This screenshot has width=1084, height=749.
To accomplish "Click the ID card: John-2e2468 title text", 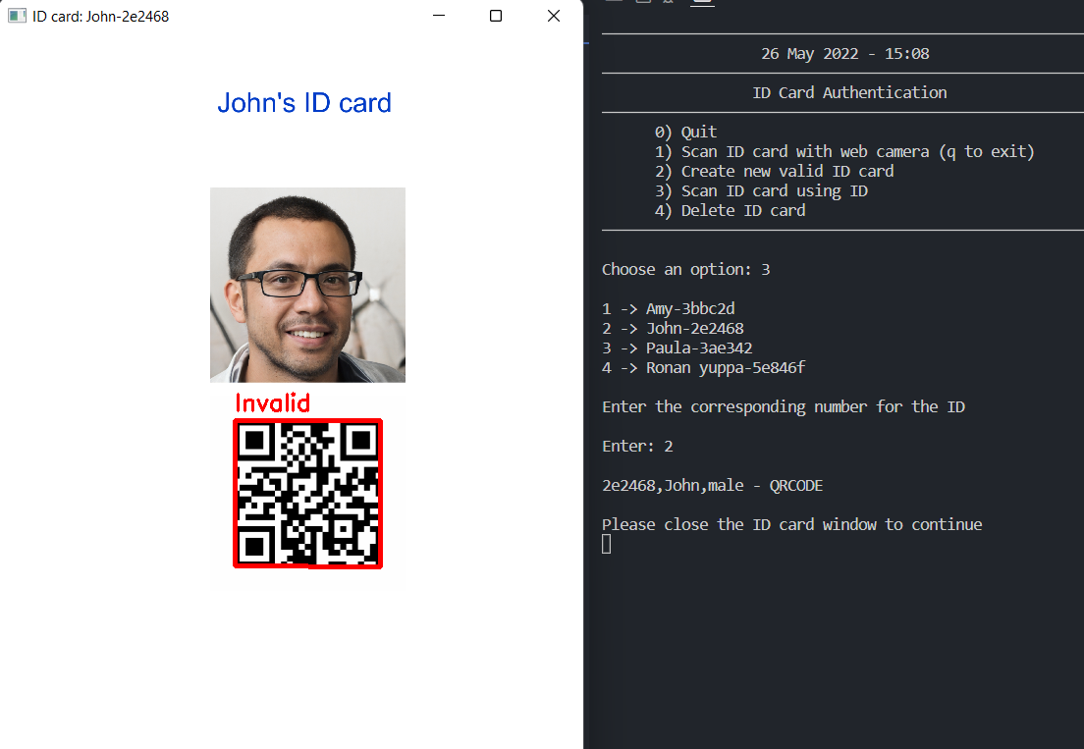I will click(x=101, y=17).
